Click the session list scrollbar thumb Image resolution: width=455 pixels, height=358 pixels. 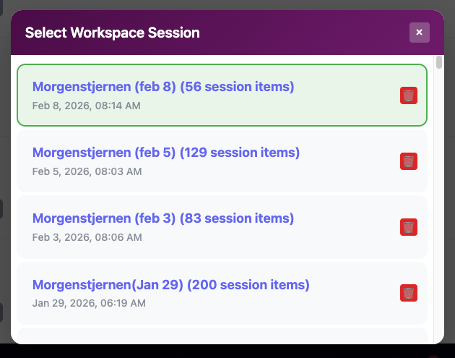click(x=439, y=62)
